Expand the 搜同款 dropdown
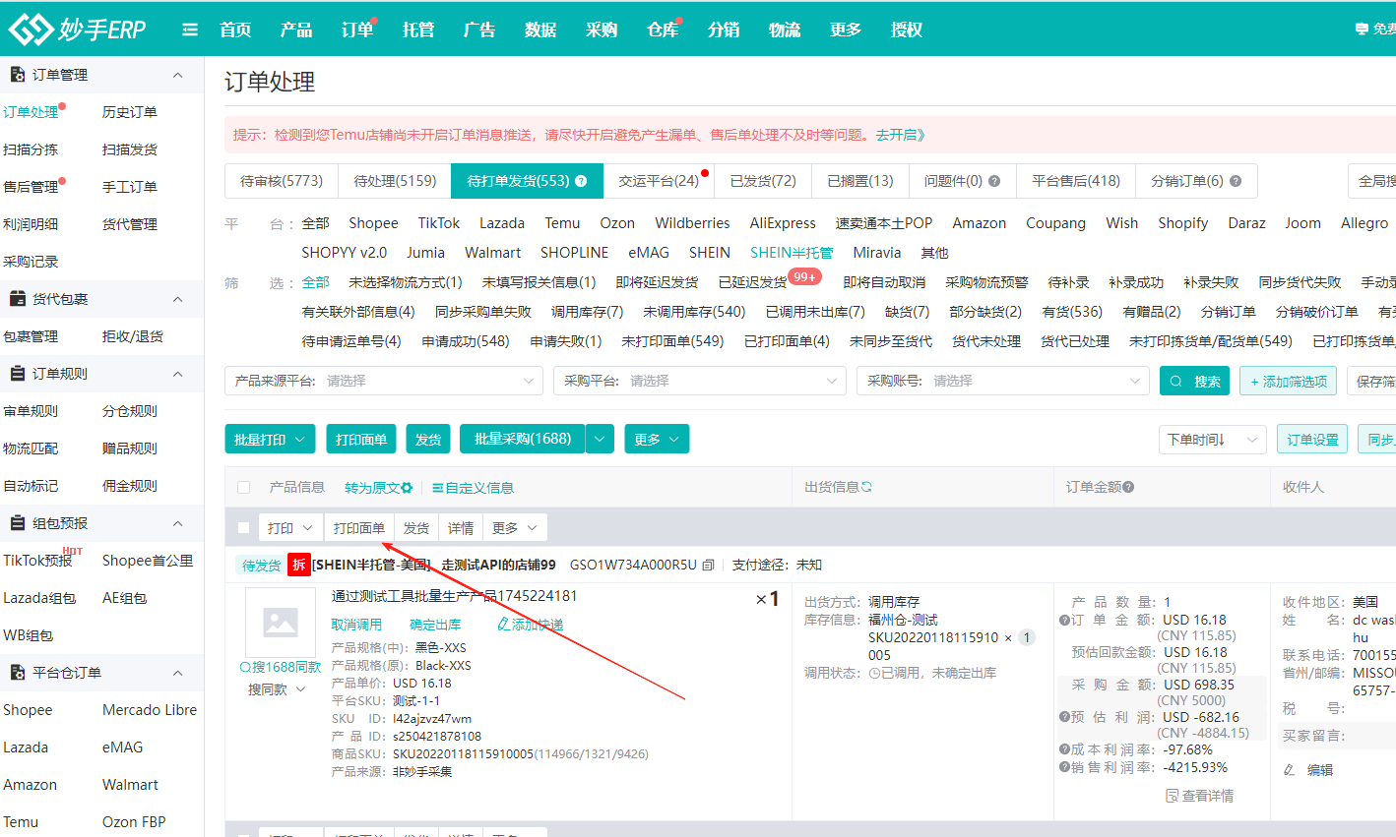 pyautogui.click(x=277, y=689)
